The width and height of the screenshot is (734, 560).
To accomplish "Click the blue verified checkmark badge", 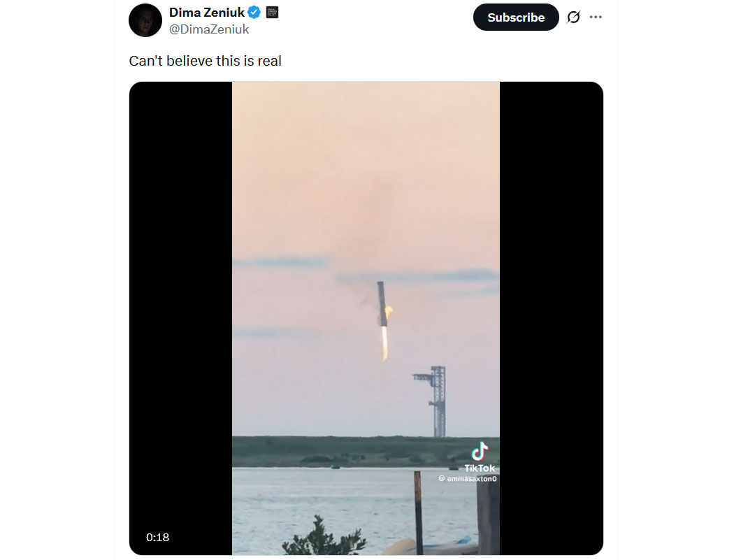I will tap(255, 13).
